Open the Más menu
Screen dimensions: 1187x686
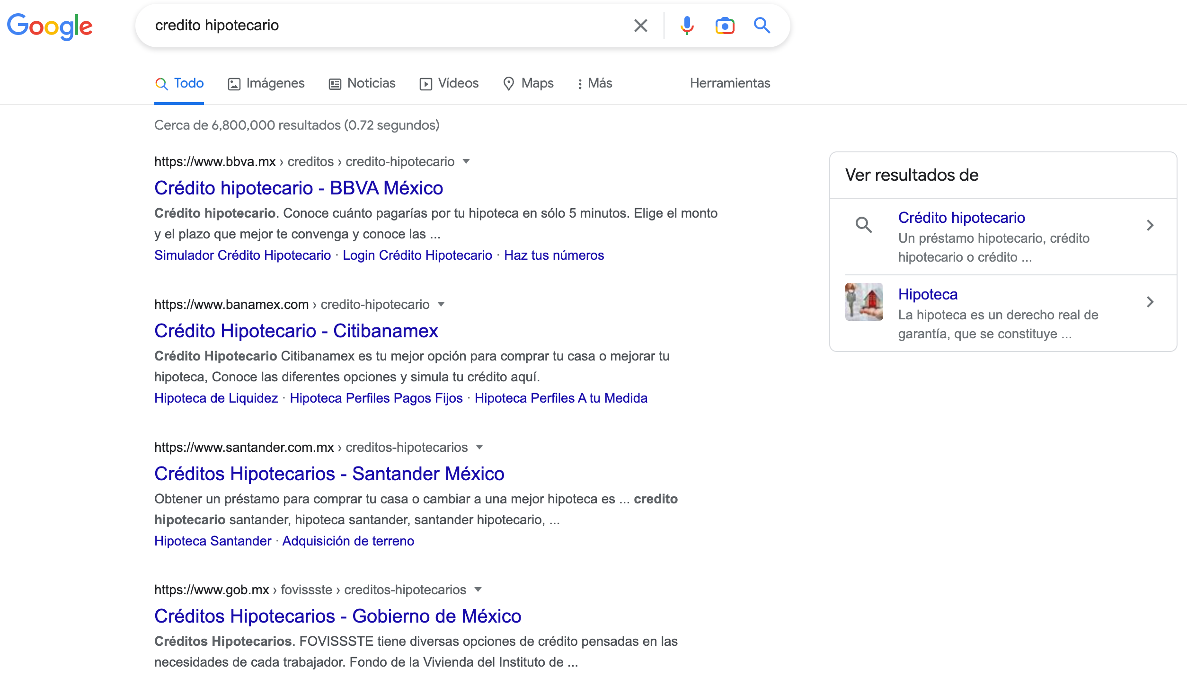[x=595, y=83]
